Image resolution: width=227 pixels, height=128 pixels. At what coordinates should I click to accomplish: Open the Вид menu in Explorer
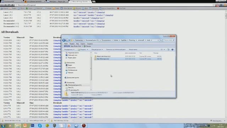pos(77,44)
